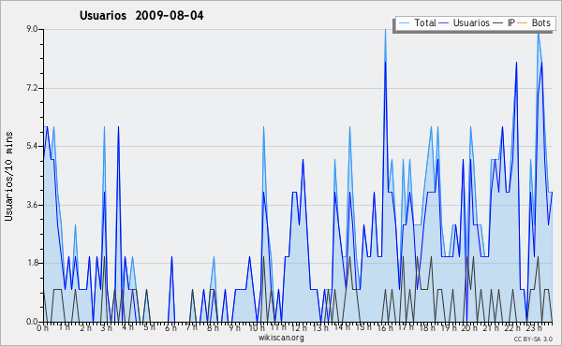Screen dimensions: 562x346
Task: Click the dark blue Usuarios legend line
Action: tap(444, 23)
